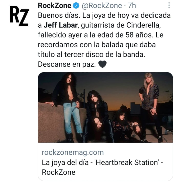Click the bold Jeff Labar name
This screenshot has height=183, width=179.
61,25
